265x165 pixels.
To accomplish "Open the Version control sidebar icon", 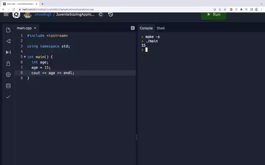I will pyautogui.click(x=8, y=41).
